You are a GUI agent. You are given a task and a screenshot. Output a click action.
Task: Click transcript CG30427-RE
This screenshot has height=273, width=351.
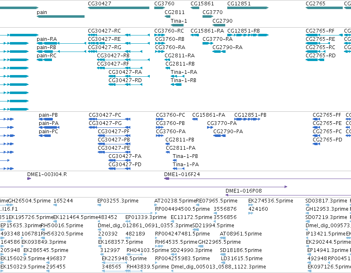pyautogui.click(x=104, y=39)
